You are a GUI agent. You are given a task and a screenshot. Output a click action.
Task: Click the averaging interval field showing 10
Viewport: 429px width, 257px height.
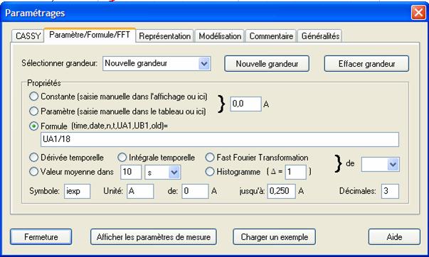coord(131,172)
